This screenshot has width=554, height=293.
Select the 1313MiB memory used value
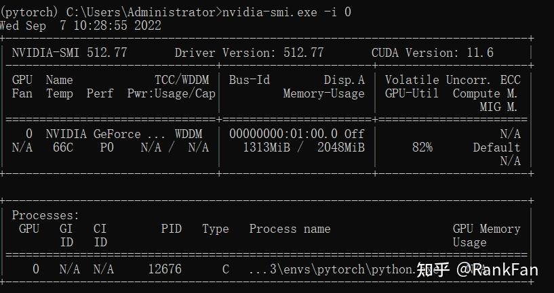click(266, 148)
